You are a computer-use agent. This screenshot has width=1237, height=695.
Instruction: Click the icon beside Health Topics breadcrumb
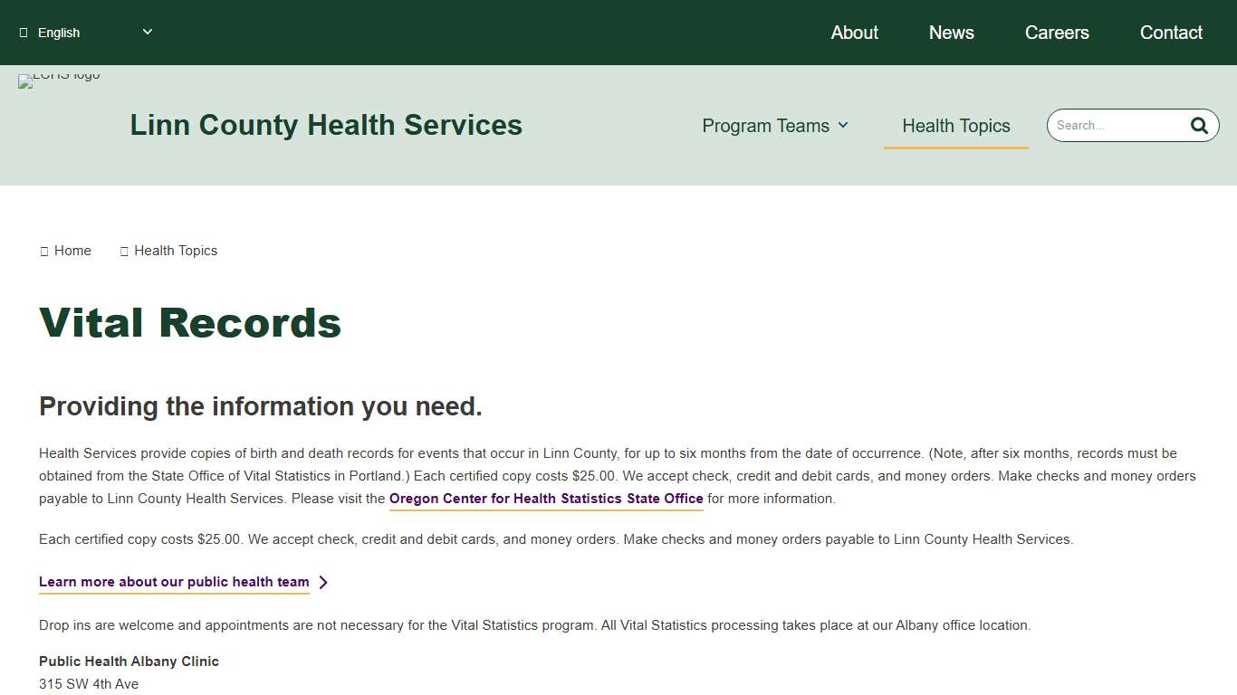[124, 251]
